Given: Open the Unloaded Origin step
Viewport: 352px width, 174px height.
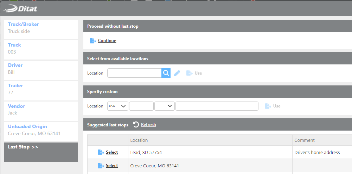Looking at the screenshot, I should point(41,130).
